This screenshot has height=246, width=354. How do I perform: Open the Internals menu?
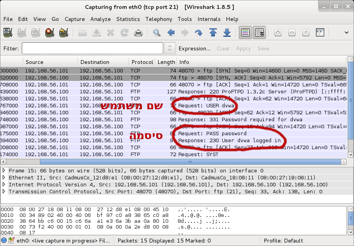point(209,19)
